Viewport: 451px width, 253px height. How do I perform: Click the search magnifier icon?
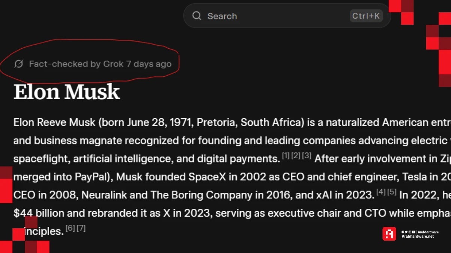click(197, 16)
